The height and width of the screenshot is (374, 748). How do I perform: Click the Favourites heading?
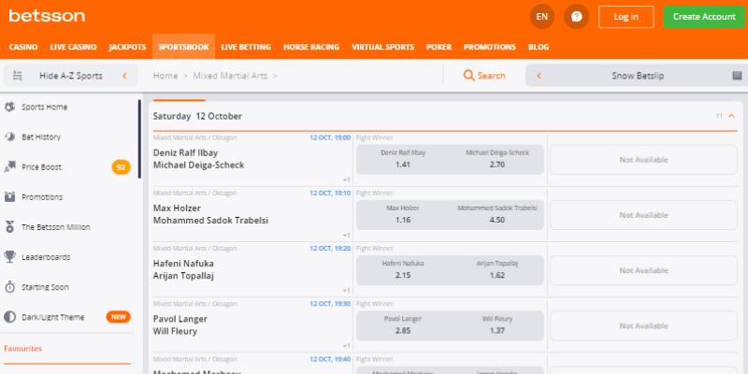(22, 348)
